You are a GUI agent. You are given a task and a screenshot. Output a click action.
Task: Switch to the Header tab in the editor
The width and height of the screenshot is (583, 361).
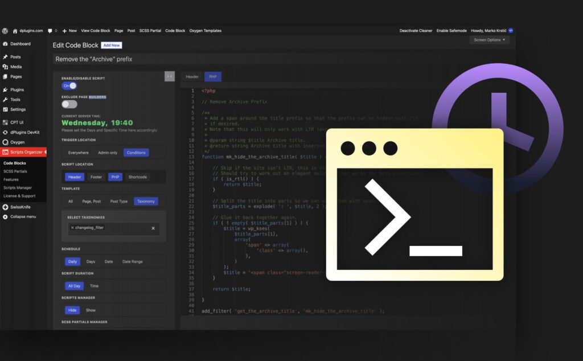pos(192,76)
